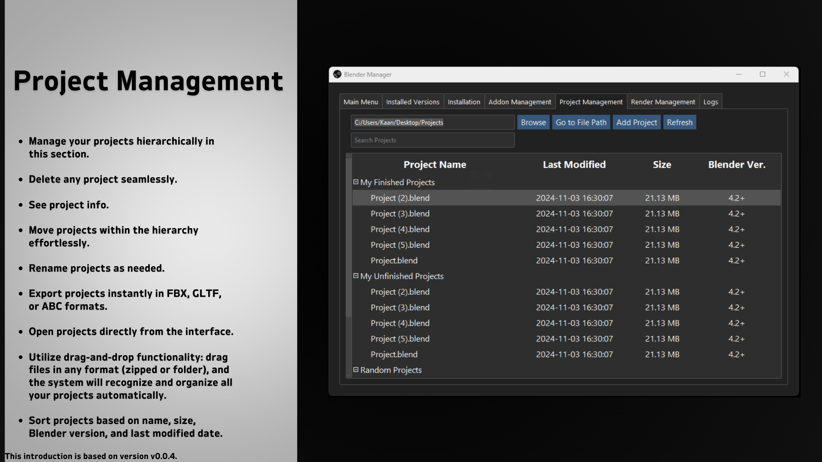Click the Search Projects field
This screenshot has height=462, width=822.
click(432, 140)
